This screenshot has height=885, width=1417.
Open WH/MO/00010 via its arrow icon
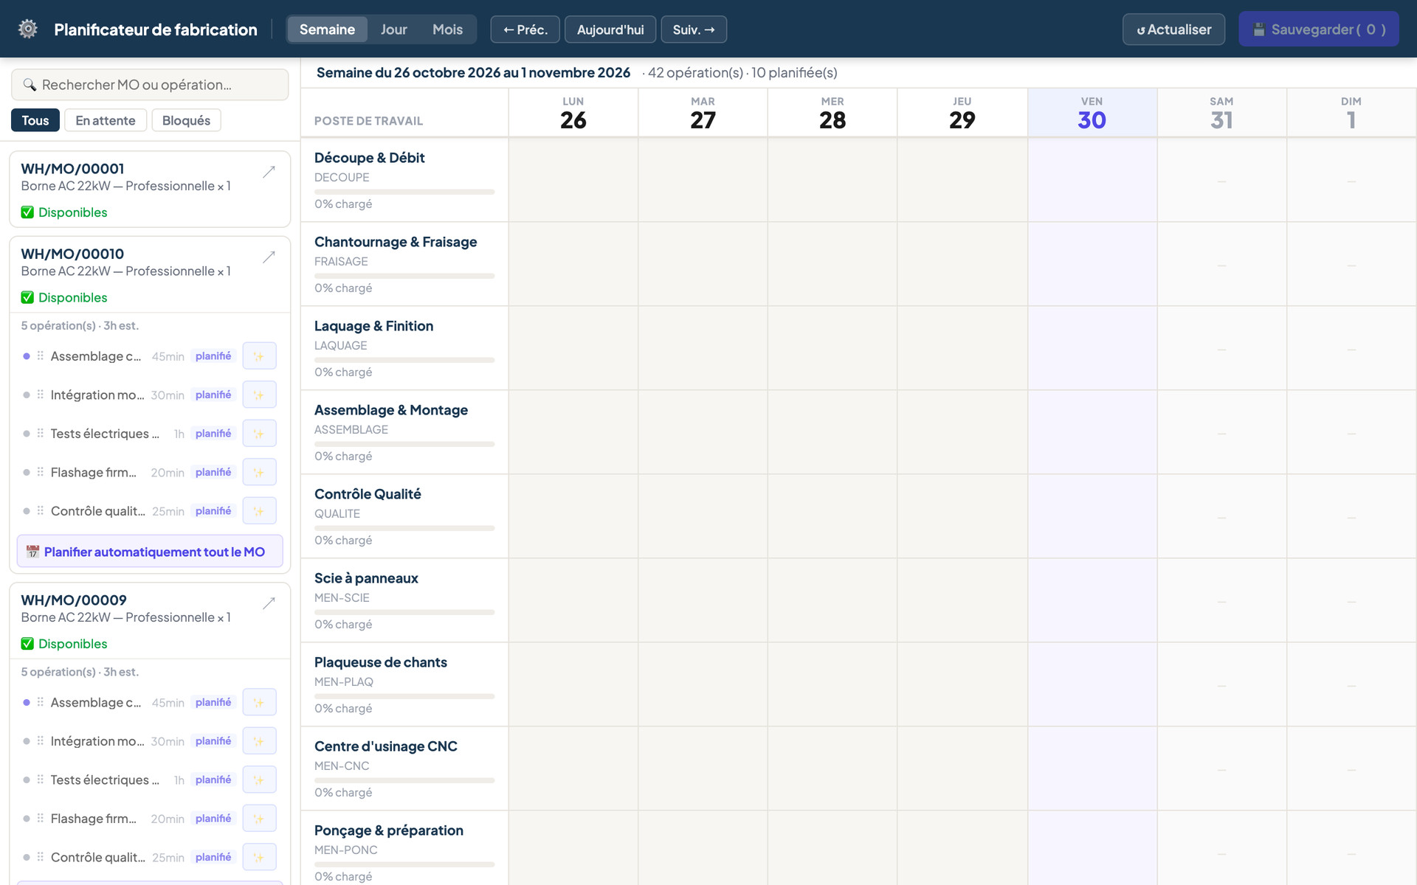269,257
